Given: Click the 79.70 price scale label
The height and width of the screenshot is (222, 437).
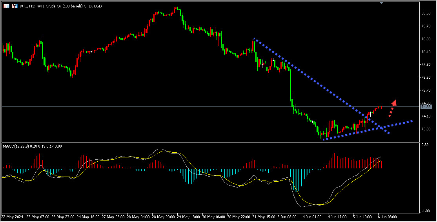Looking at the screenshot, I should [426, 26].
